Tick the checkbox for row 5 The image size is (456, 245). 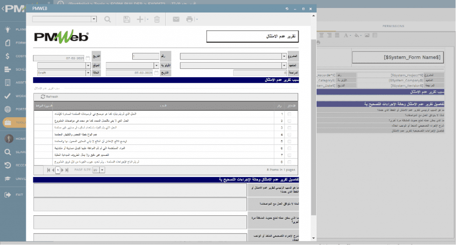289,142
